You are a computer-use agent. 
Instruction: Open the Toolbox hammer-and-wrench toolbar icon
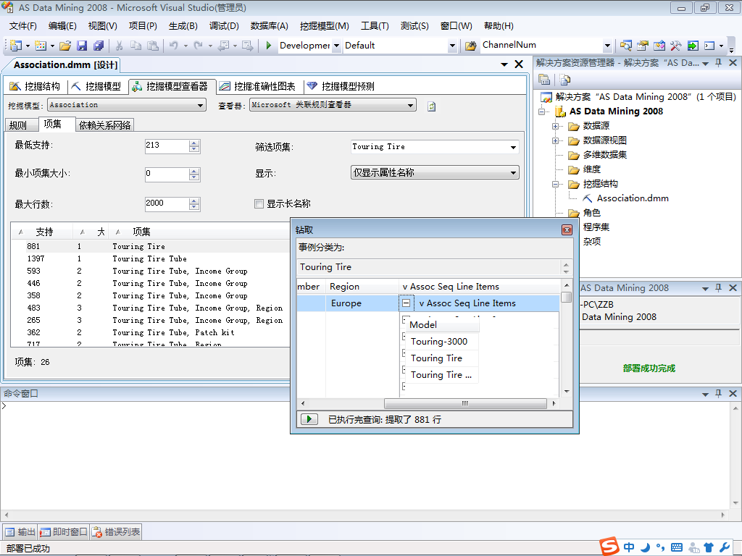[675, 46]
